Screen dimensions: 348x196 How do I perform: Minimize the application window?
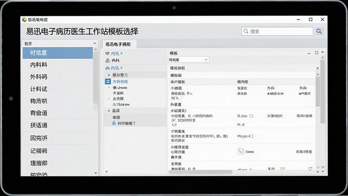click(298, 20)
